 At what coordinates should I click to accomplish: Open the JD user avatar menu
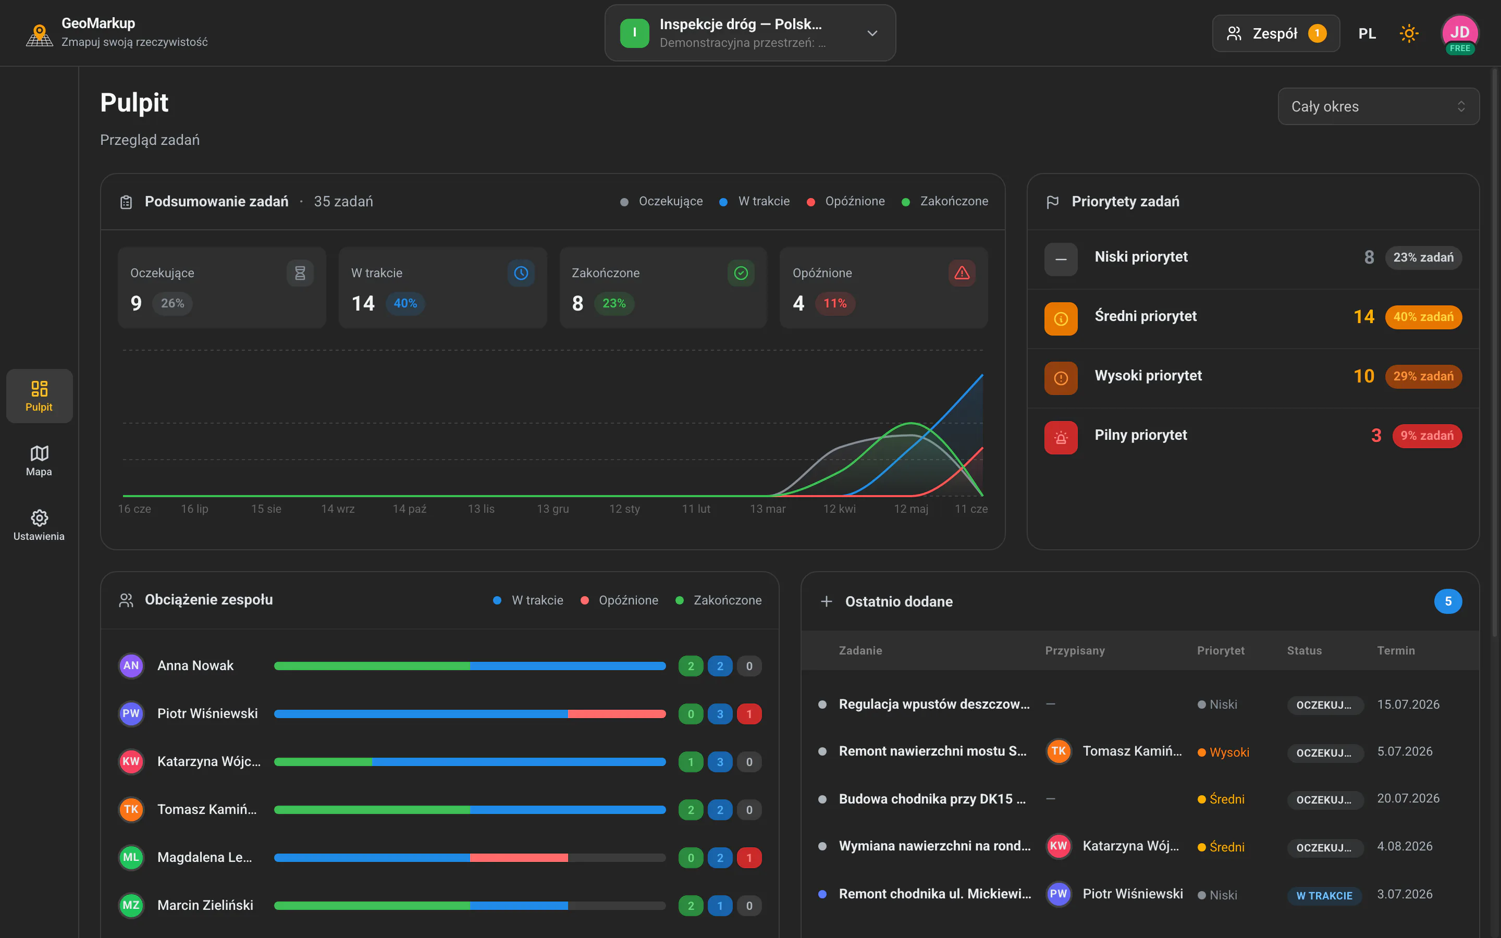(1459, 33)
